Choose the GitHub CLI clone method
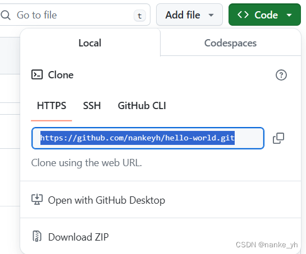 [x=142, y=106]
